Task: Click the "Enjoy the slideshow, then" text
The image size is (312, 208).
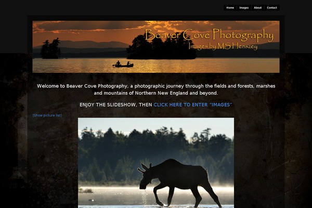Action: coord(116,105)
